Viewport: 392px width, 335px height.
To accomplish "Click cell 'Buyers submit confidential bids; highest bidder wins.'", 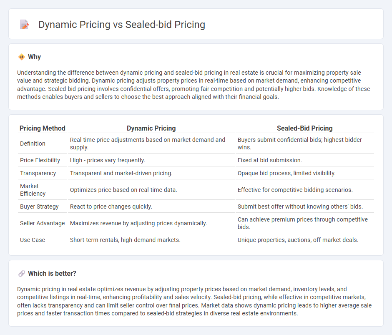I will tap(305, 144).
